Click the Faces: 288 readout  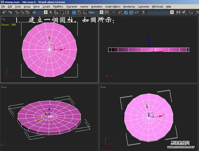[x=9, y=25]
